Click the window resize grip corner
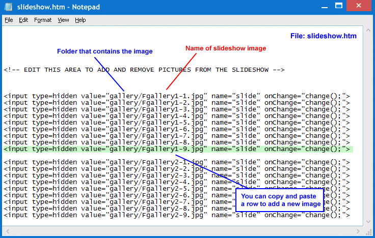This screenshot has width=375, height=238. (x=368, y=231)
